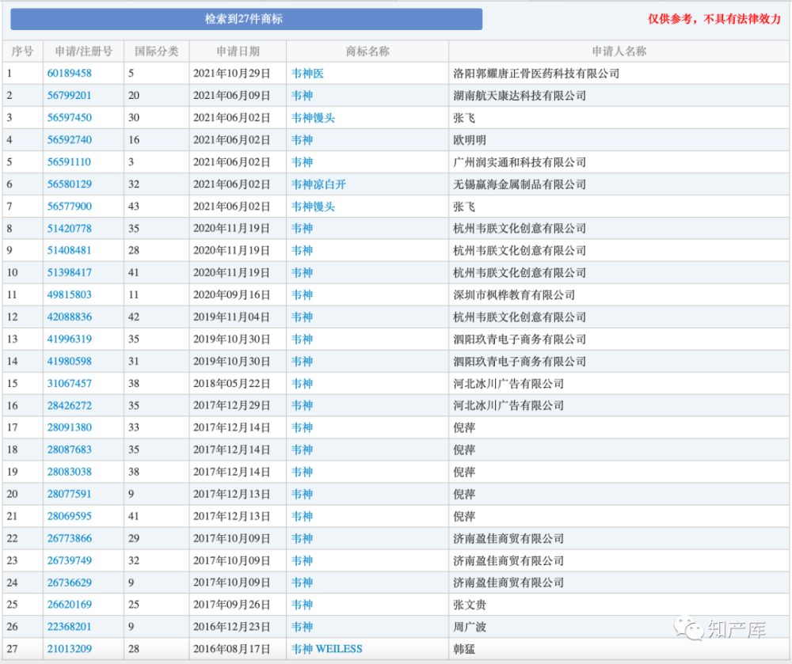Open application number 28091380

coord(69,428)
